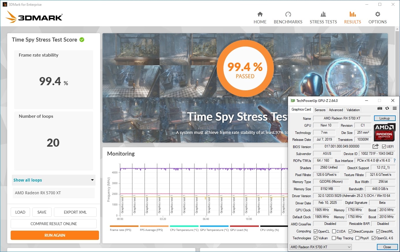Click the Close button in GPU-Z
The height and width of the screenshot is (252, 400).
click(x=387, y=247)
